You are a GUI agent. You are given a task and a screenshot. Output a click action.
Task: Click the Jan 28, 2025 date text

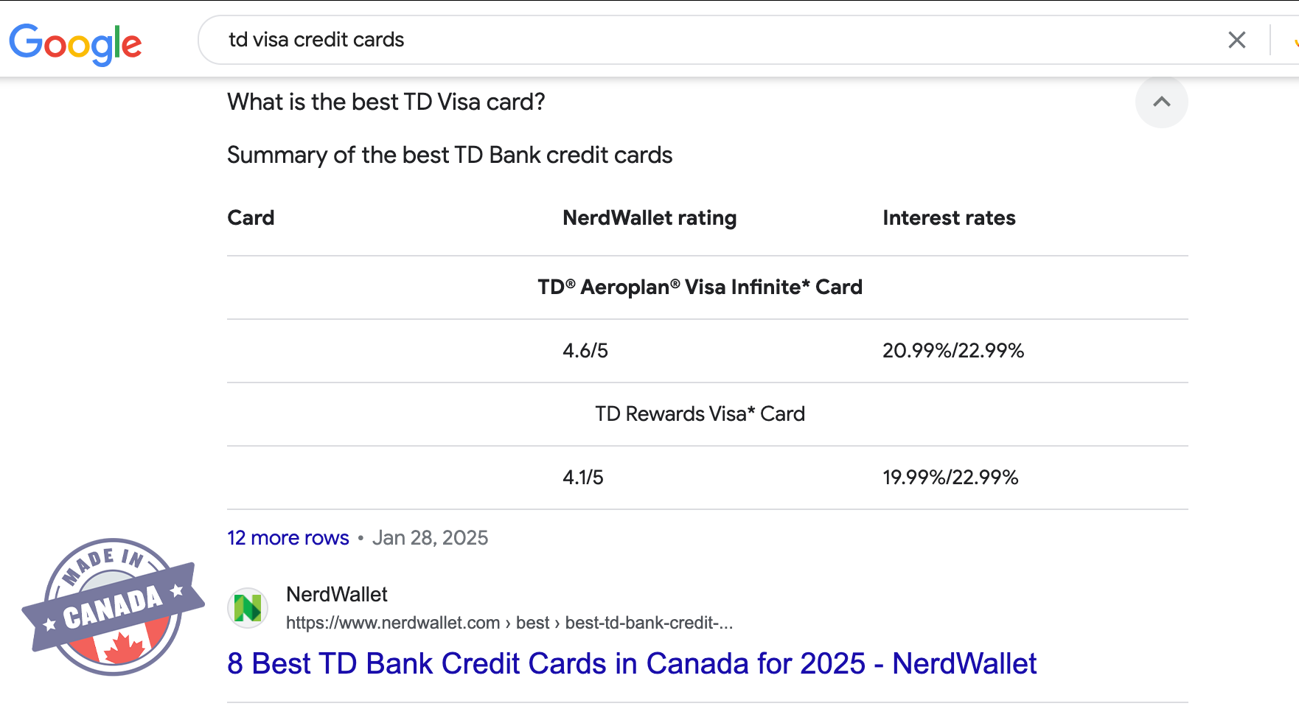point(430,538)
